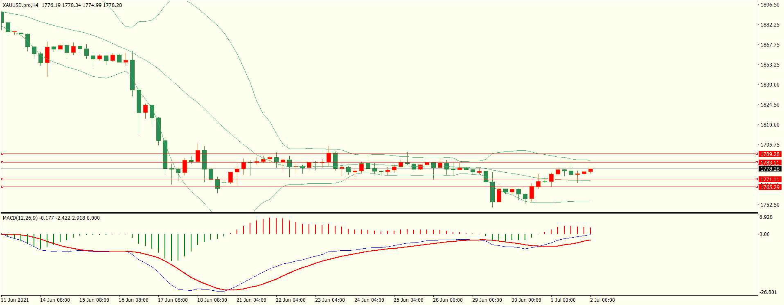
Task: Click the 14 Jun 08:00 time label
Action: click(55, 300)
